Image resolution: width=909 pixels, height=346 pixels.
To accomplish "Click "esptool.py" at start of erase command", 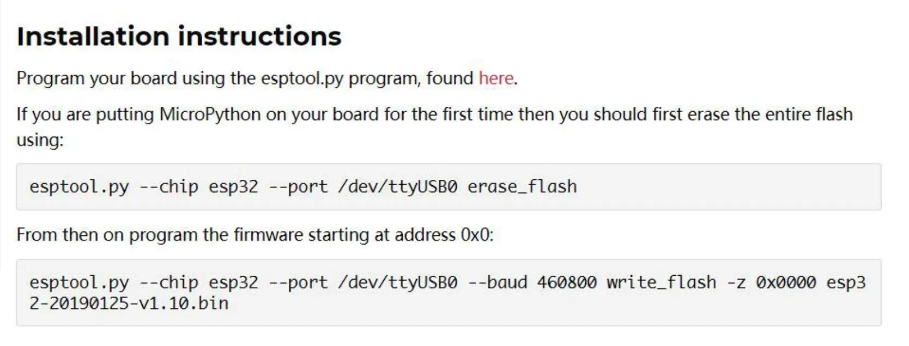I will (79, 187).
